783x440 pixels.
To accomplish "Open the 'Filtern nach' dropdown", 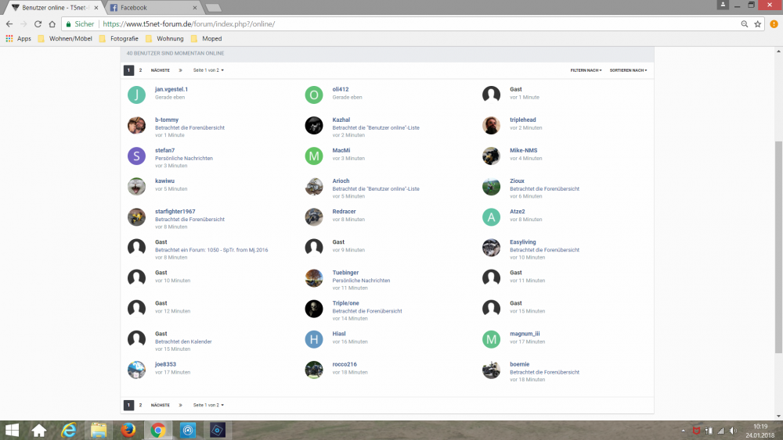I will [x=586, y=70].
